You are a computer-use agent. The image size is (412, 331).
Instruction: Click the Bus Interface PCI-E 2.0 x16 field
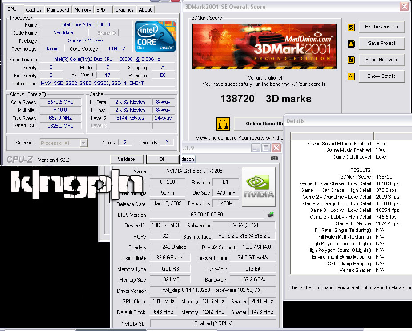pos(244,236)
